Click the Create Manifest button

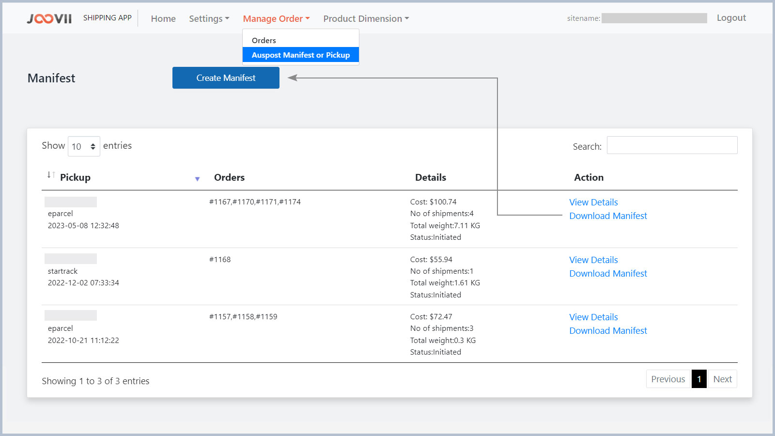(226, 78)
